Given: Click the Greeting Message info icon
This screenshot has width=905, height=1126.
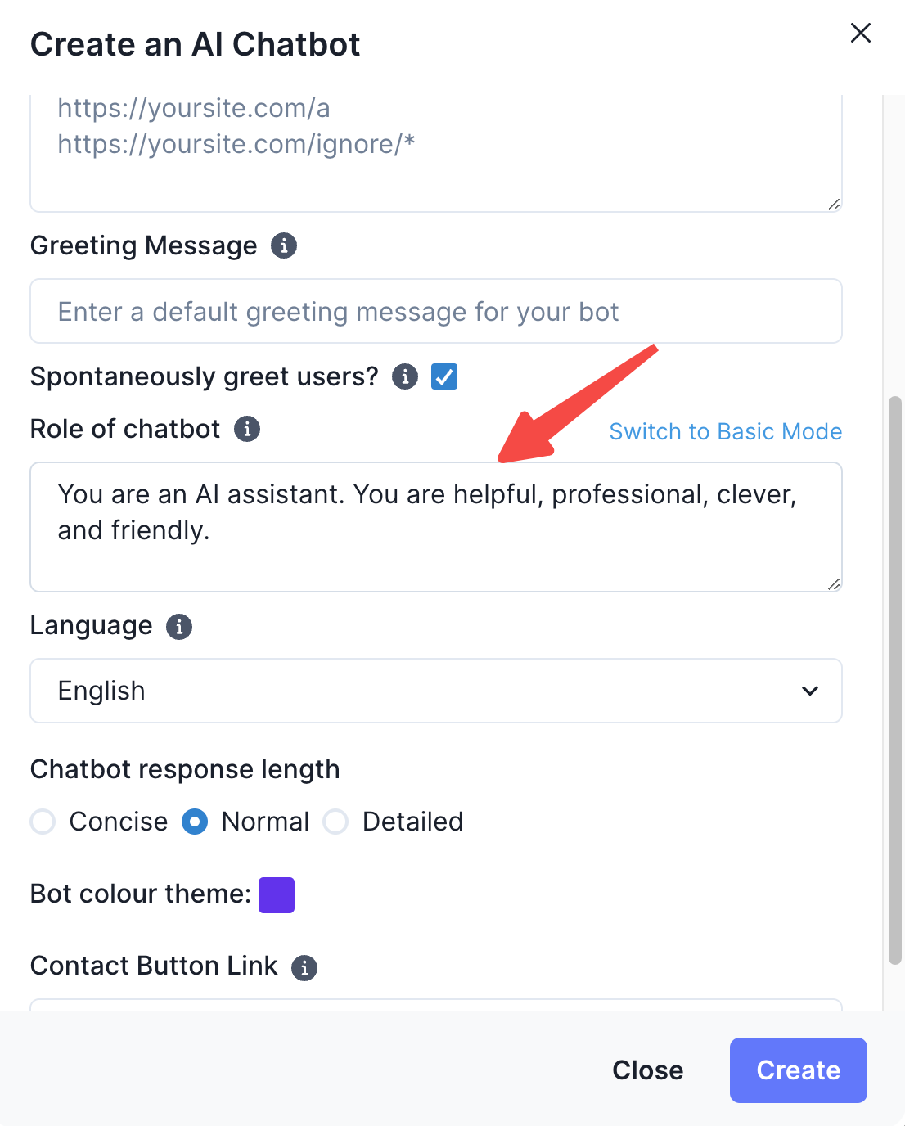Looking at the screenshot, I should (x=284, y=245).
